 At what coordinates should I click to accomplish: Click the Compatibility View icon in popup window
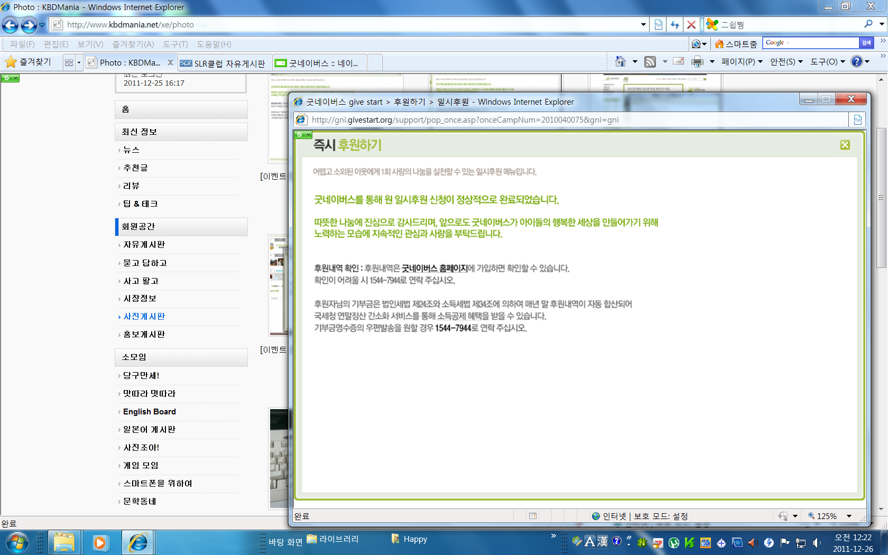click(858, 120)
